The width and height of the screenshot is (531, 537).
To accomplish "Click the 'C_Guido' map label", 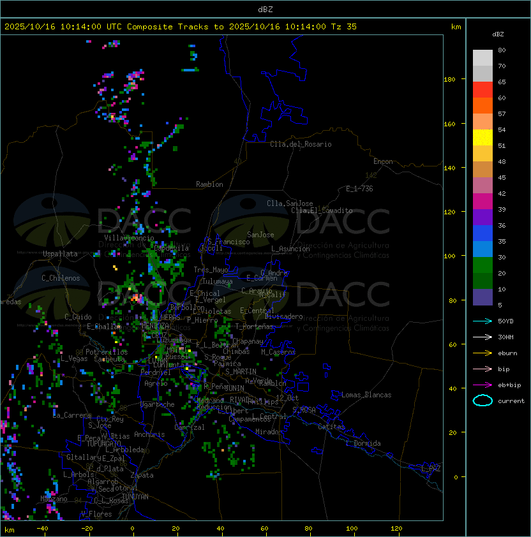I will 78,317.
